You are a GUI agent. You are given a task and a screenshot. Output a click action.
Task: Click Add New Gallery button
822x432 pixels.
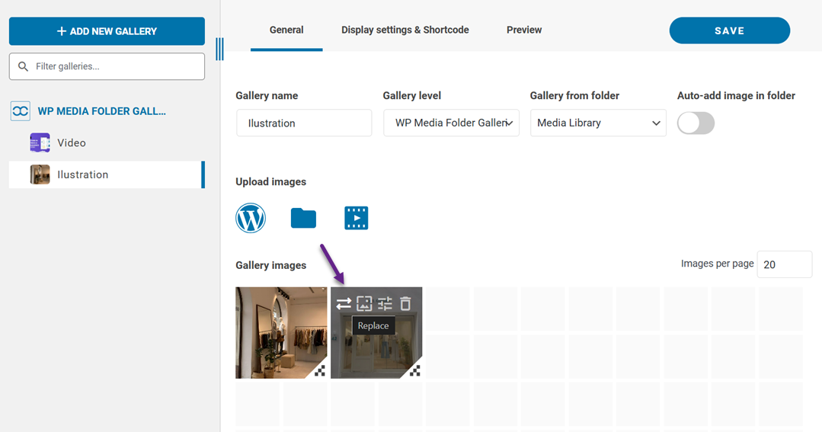(107, 31)
